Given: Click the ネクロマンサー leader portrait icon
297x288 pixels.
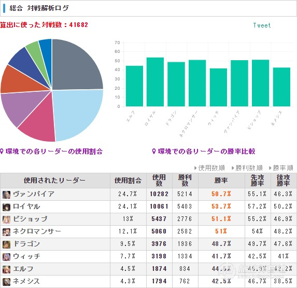Looking at the screenshot, I should [6, 232].
